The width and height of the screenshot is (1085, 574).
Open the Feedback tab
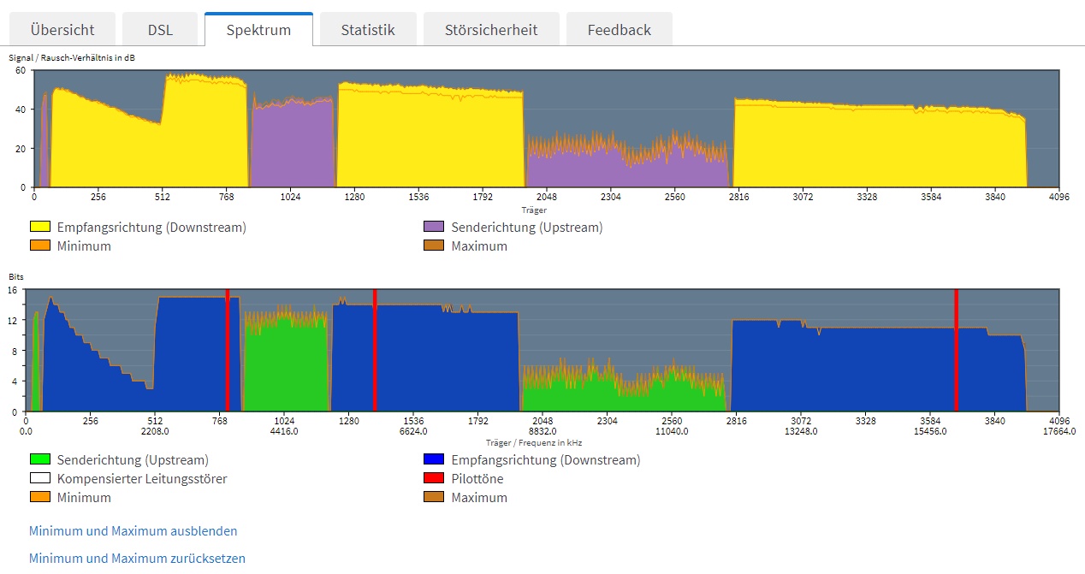tap(620, 29)
